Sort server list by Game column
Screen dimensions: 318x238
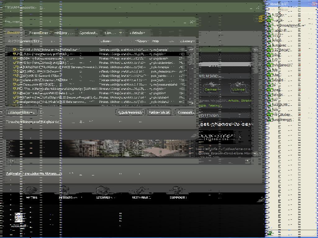pos(116,41)
